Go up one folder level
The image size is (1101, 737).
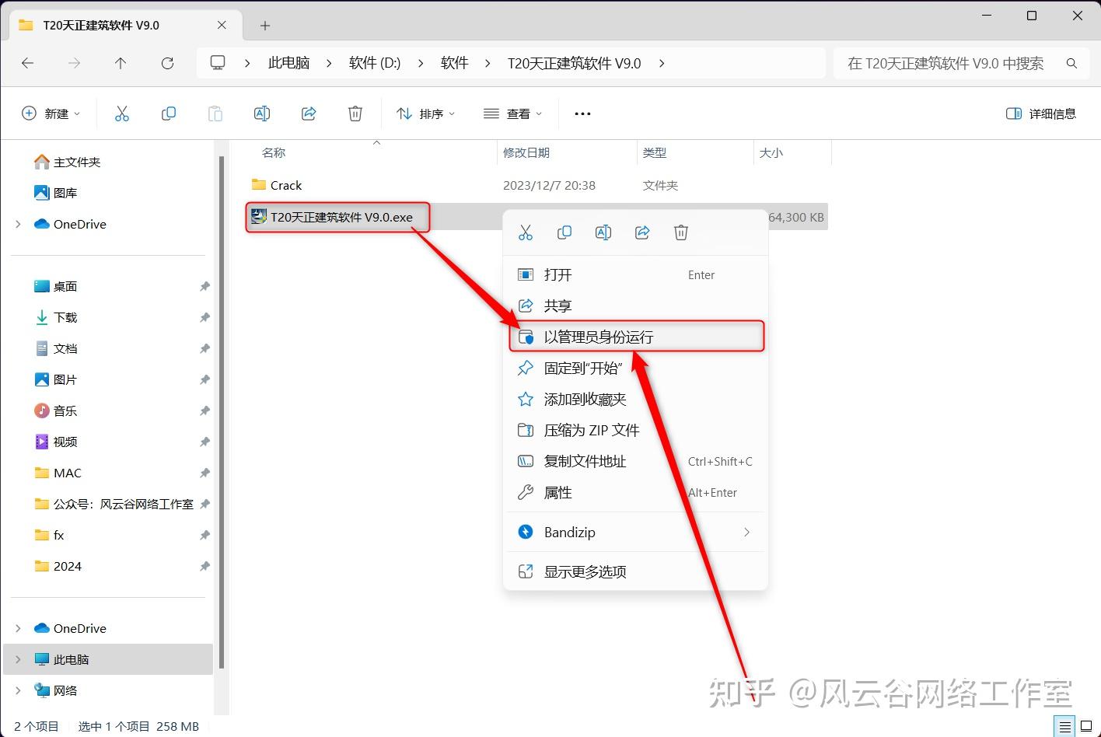pos(121,63)
